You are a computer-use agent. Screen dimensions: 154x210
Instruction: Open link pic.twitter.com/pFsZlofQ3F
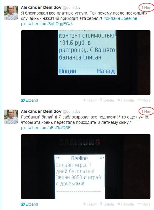point(46,128)
